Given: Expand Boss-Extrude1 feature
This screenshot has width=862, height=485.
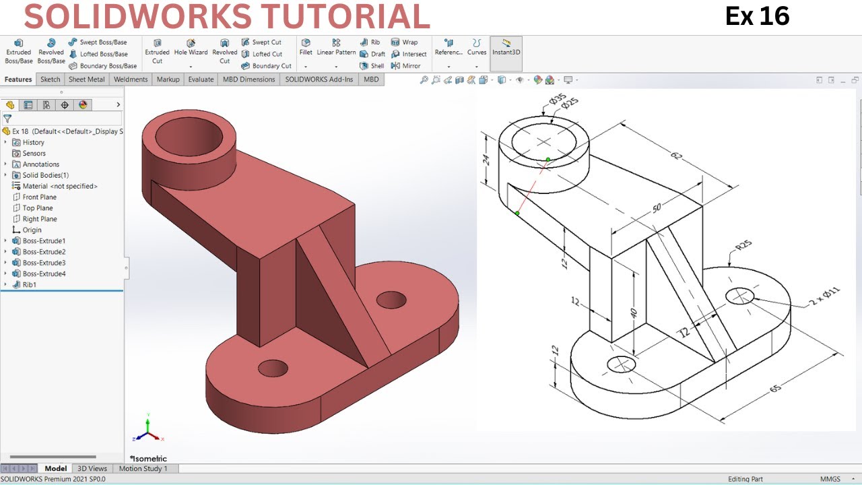Looking at the screenshot, I should click(x=6, y=240).
